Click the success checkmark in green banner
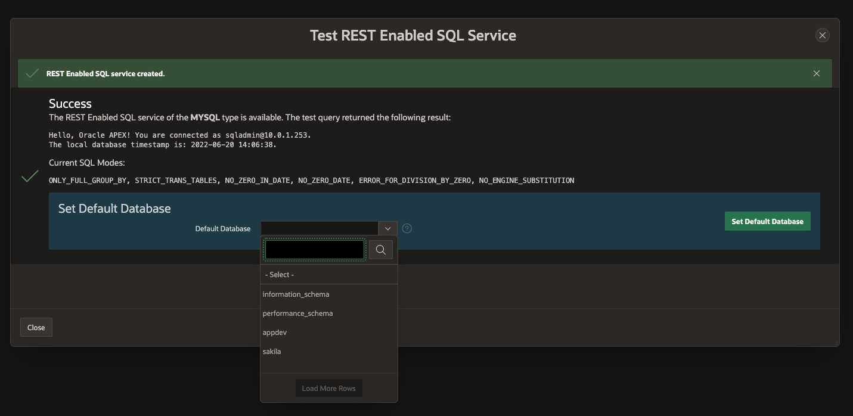The height and width of the screenshot is (416, 853). tap(32, 72)
